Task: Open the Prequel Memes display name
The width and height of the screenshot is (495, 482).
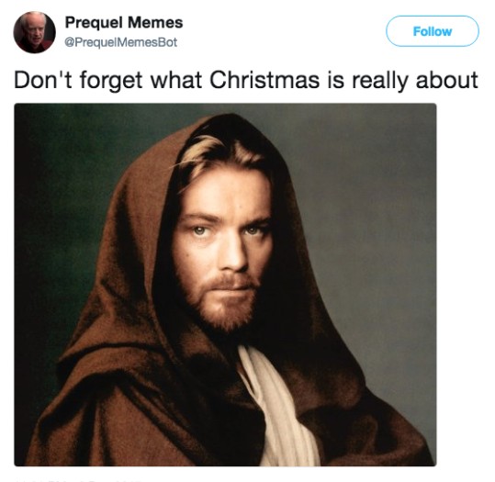Action: tap(124, 22)
